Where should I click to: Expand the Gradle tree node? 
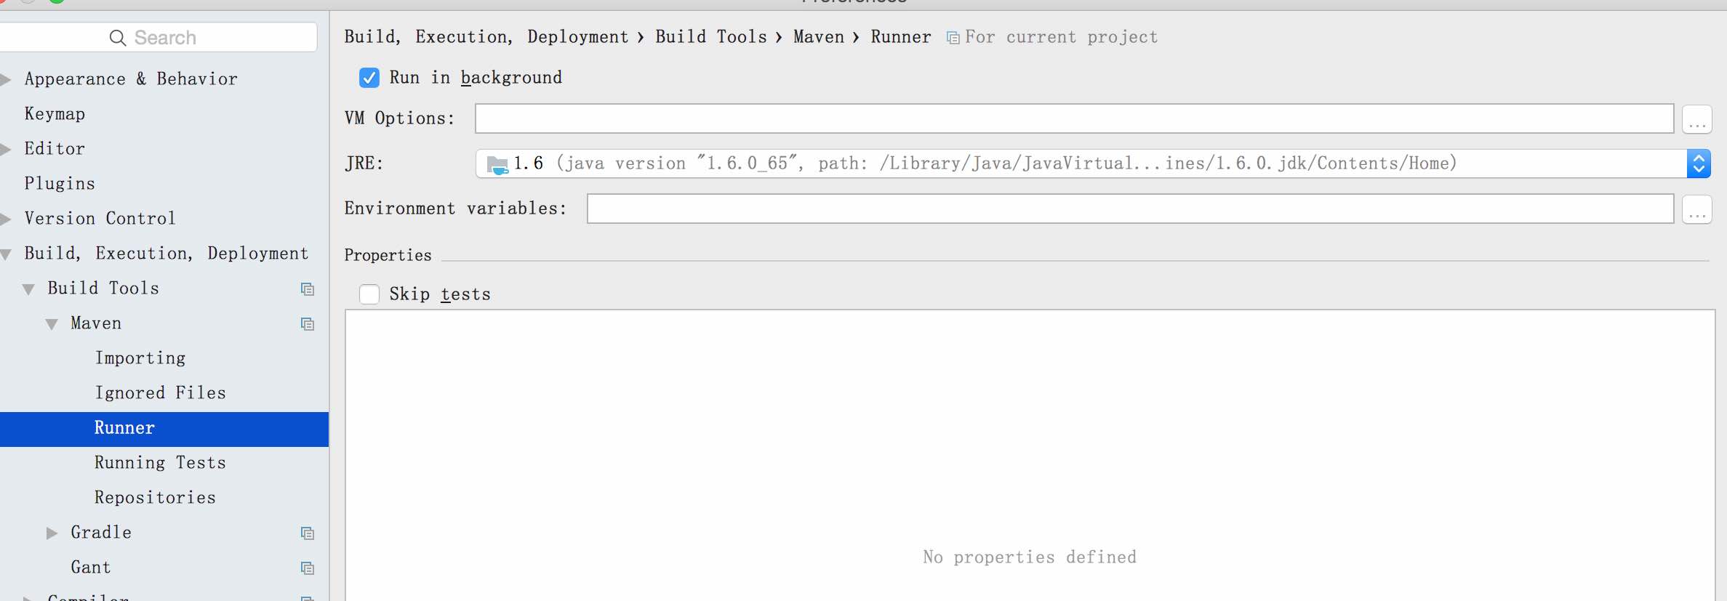point(52,533)
